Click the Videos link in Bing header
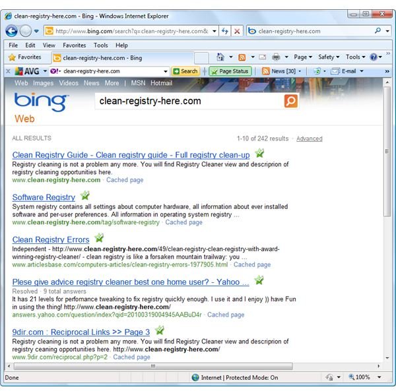396x391 pixels. tap(69, 83)
